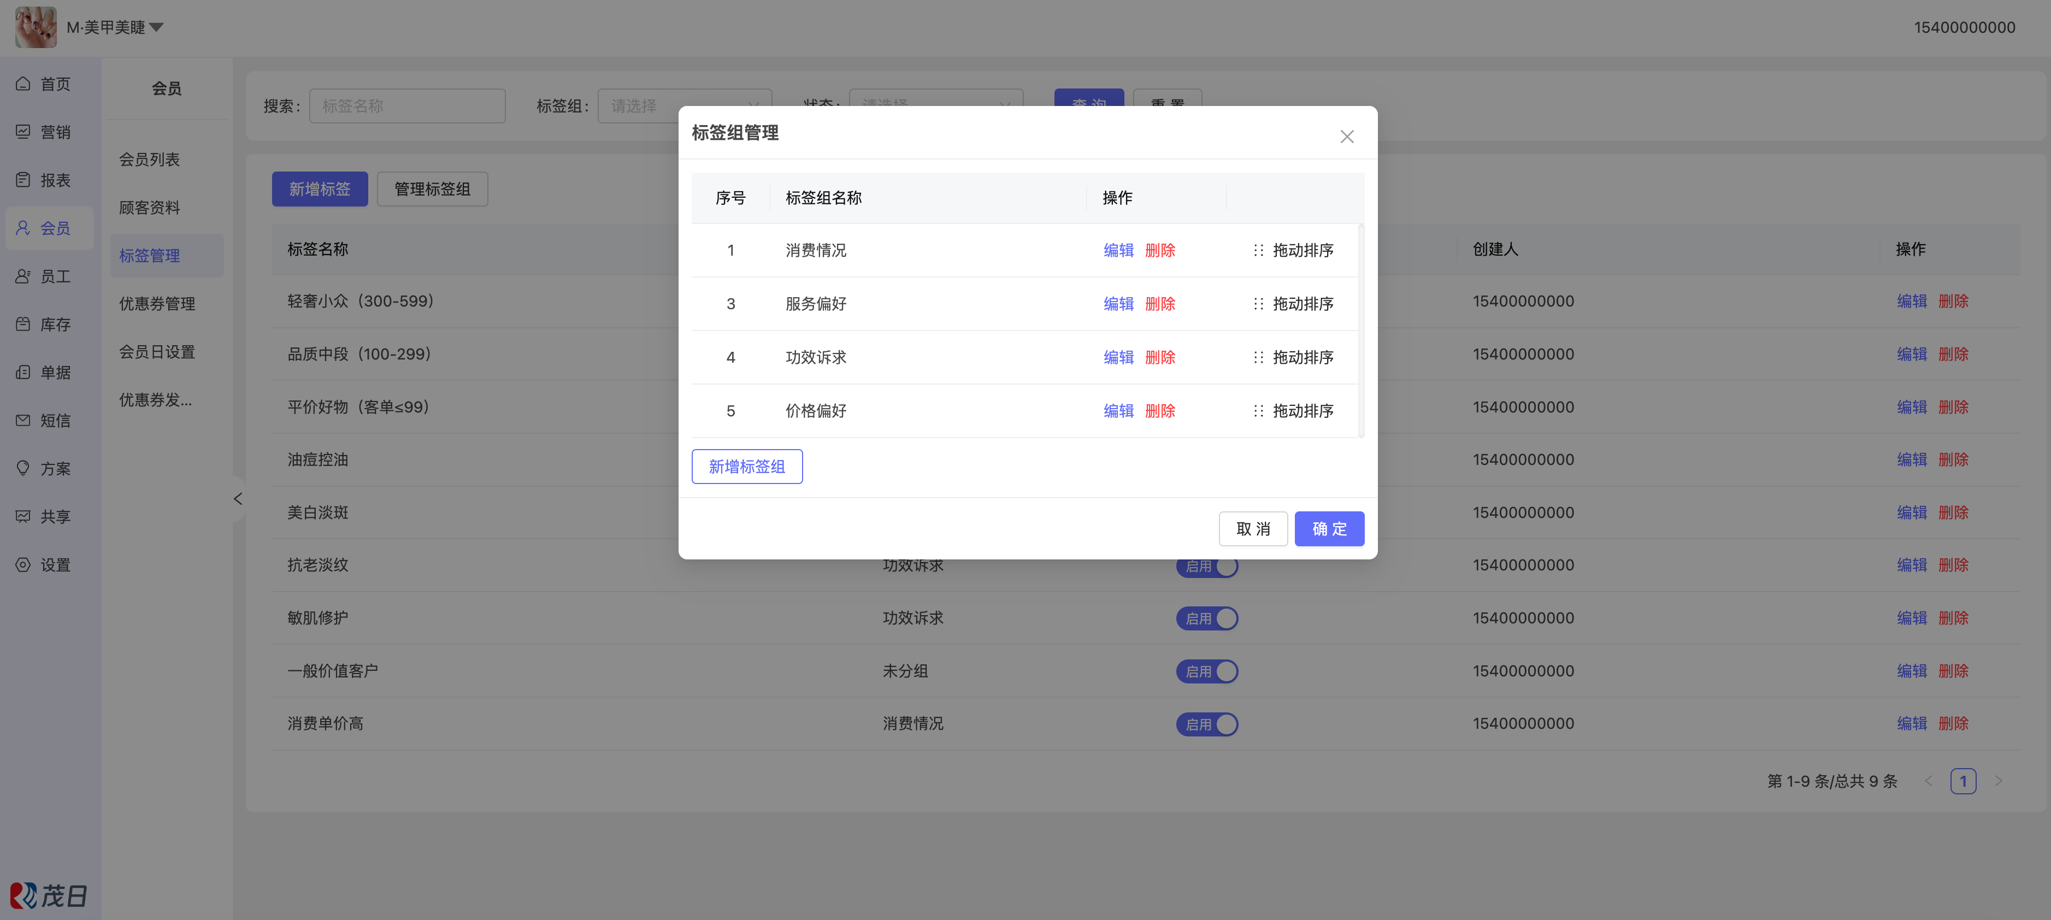Open the reports 报表 sidebar icon

tap(23, 180)
